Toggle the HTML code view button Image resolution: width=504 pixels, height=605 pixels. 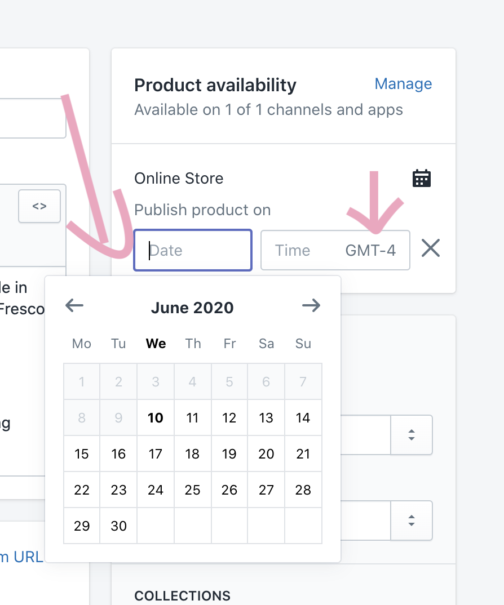pos(39,206)
